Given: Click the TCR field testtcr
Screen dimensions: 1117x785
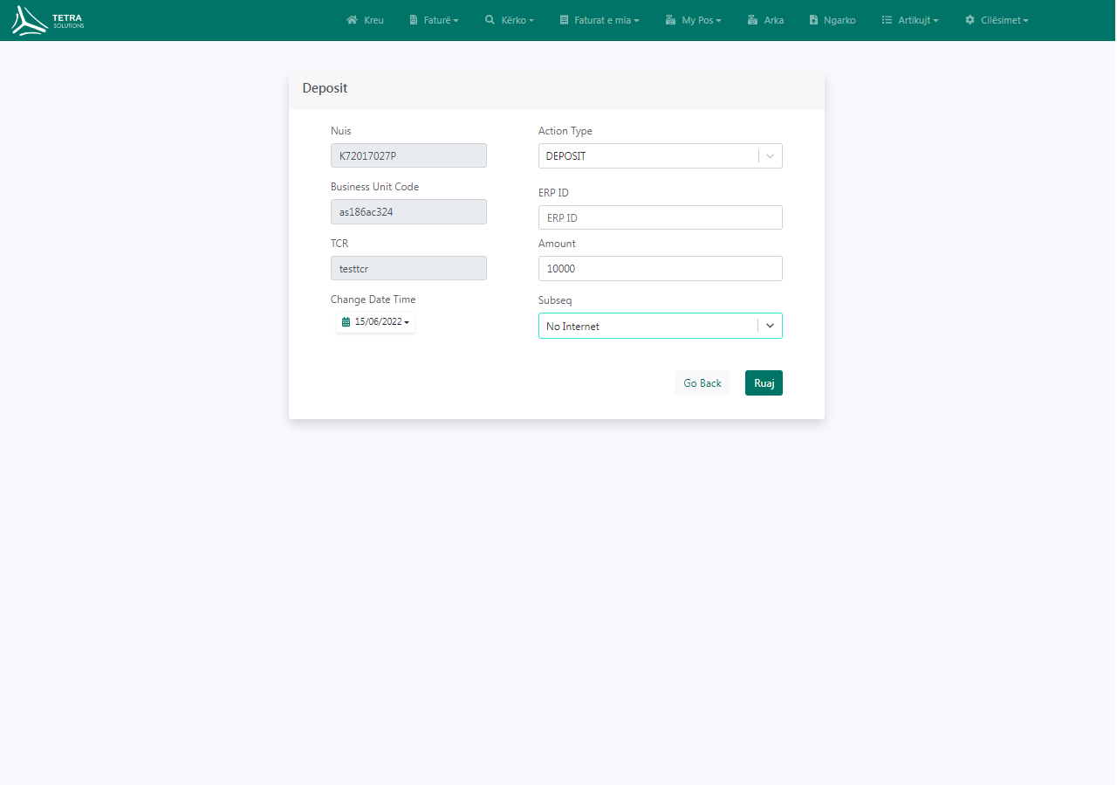Looking at the screenshot, I should tap(408, 268).
